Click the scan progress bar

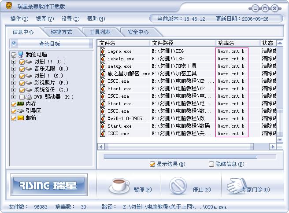[x=190, y=157]
